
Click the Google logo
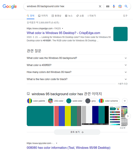[x=10, y=6]
